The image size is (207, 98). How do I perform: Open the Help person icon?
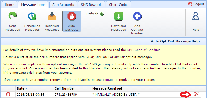click(x=196, y=16)
